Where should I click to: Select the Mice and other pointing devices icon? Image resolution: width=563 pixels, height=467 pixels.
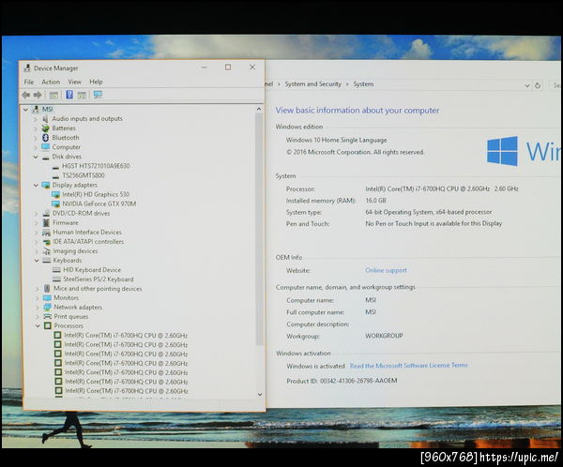(47, 288)
